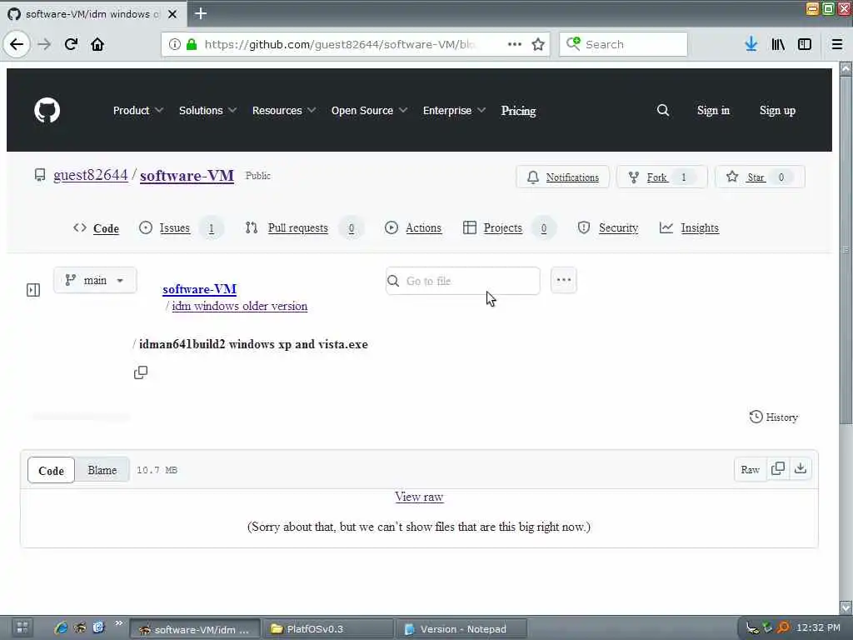Switch to Blame view

(x=102, y=470)
